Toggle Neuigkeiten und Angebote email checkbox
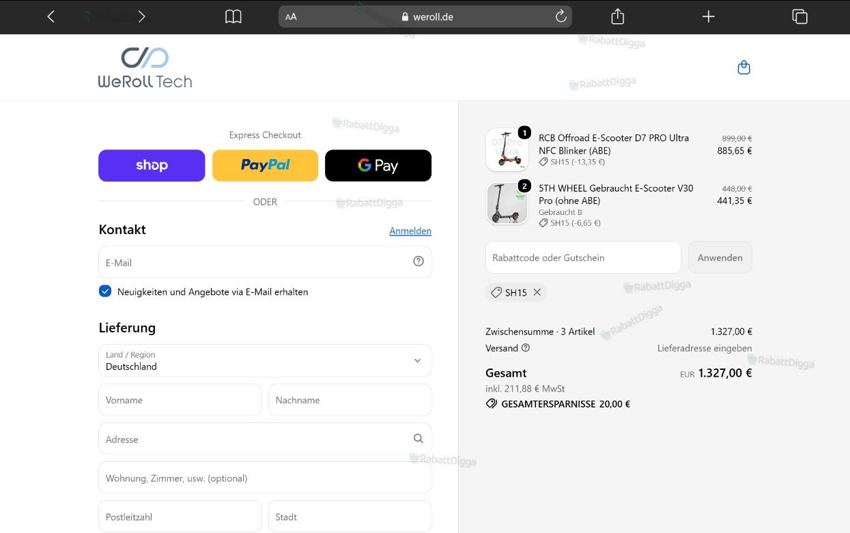Viewport: 850px width, 533px height. (105, 291)
